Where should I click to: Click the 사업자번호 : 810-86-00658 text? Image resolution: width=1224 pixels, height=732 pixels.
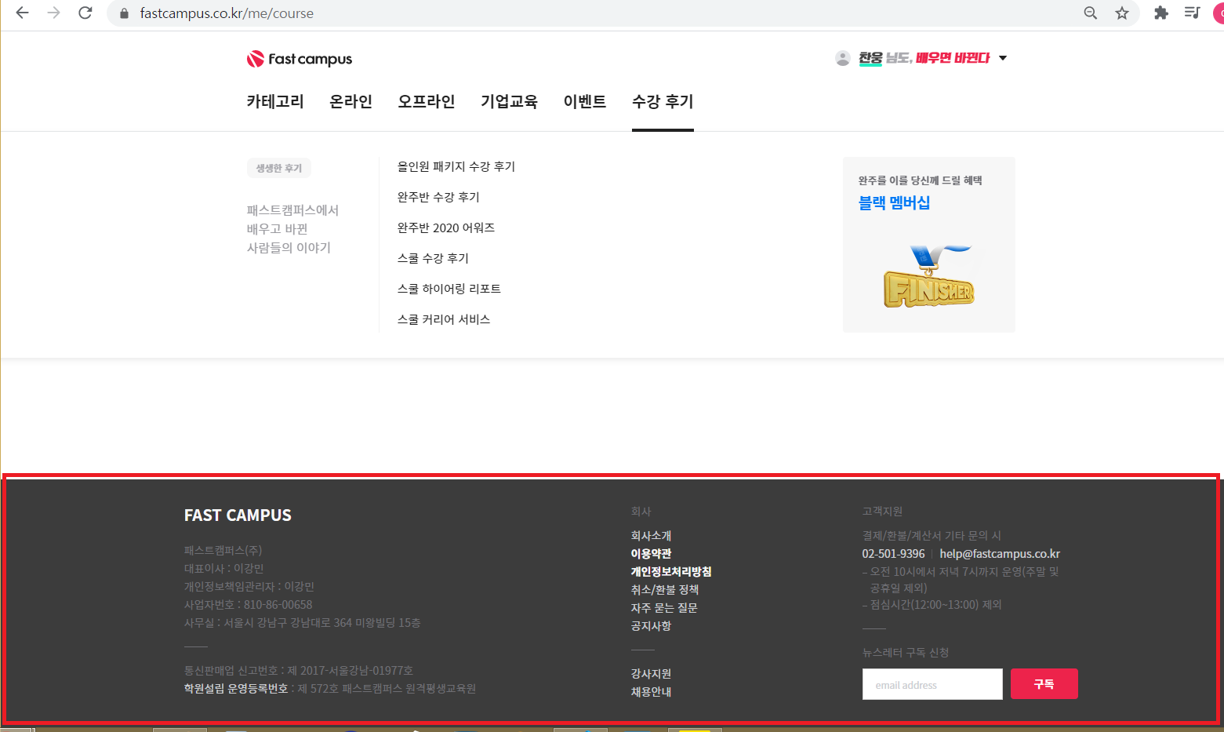pos(248,605)
